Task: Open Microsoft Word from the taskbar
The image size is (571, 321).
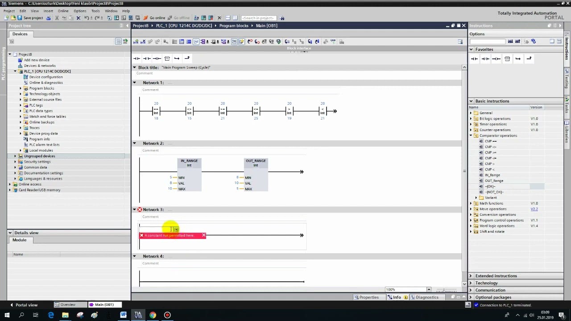Action: click(x=123, y=315)
